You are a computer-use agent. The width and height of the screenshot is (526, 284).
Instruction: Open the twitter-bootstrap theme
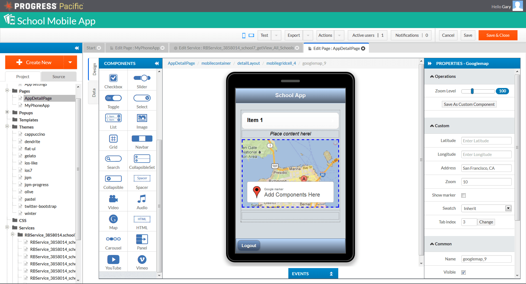[x=40, y=206]
